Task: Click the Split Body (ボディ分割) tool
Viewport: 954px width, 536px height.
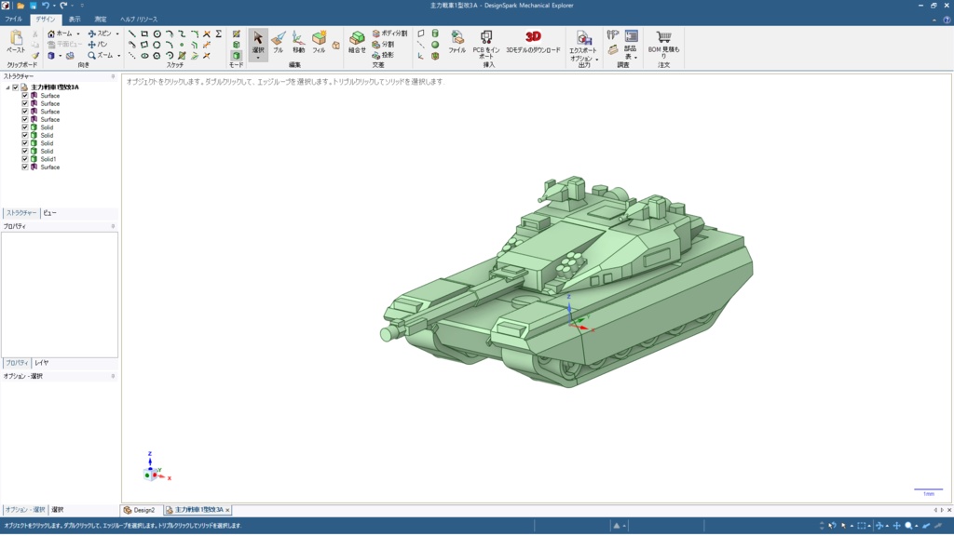Action: pos(389,34)
